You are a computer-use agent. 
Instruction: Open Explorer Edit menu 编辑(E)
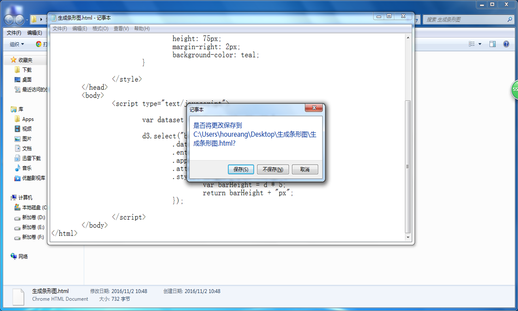[34, 33]
